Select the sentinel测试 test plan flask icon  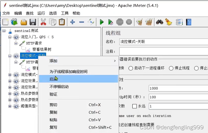pyautogui.click(x=10, y=31)
